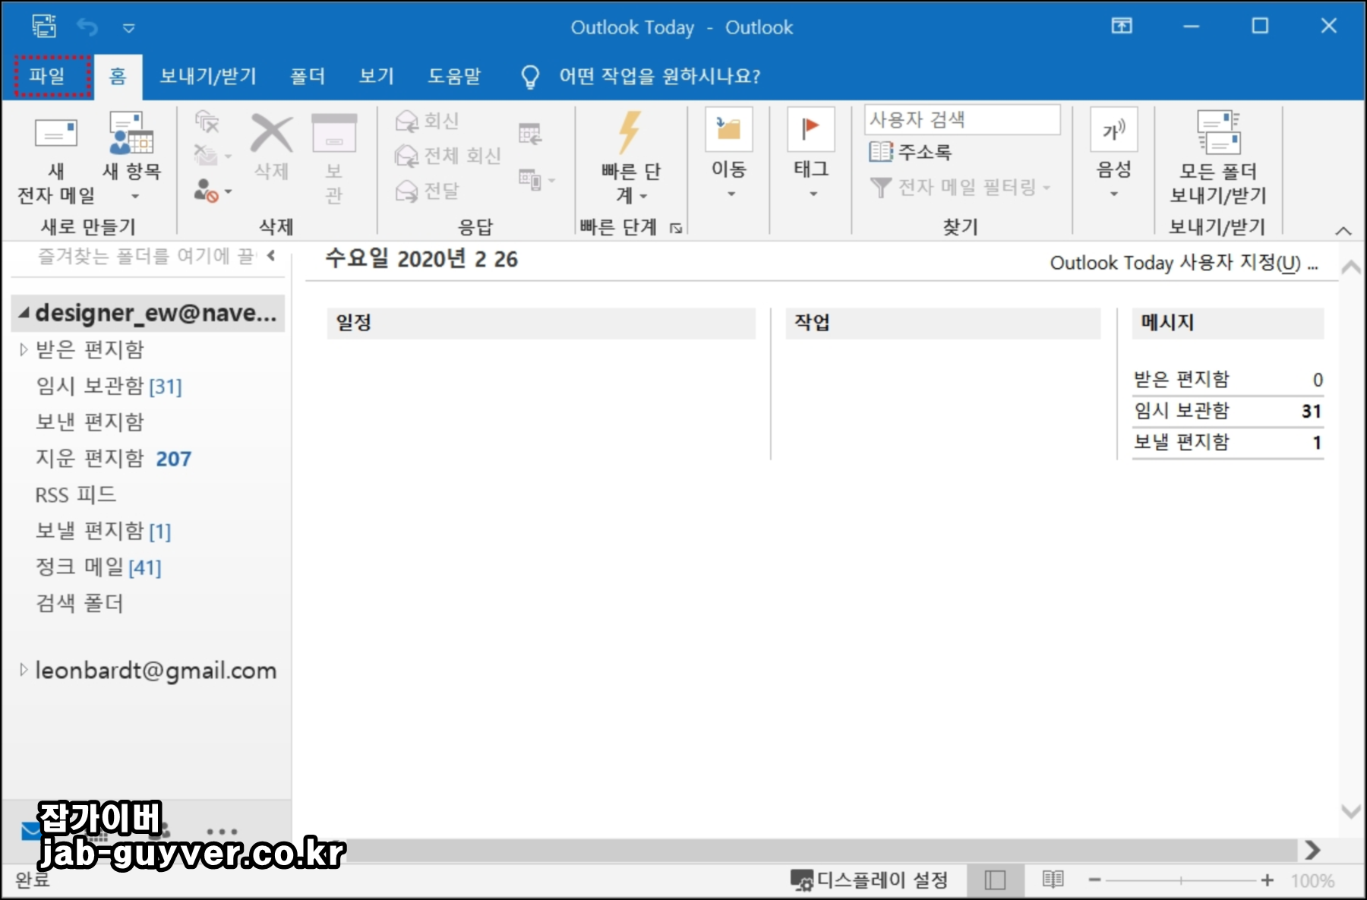Viewport: 1367px width, 900px height.
Task: Expand the Inbox (받은 편지함) folder arrow
Action: click(x=24, y=349)
